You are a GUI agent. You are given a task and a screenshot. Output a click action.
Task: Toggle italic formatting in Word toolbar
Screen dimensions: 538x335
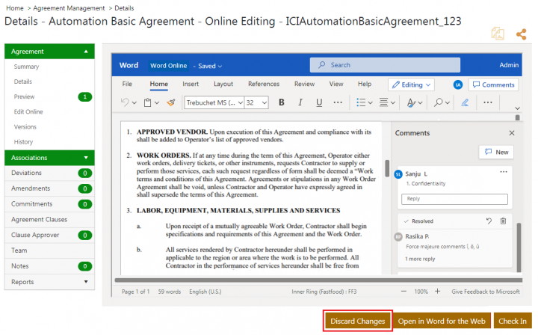point(300,102)
